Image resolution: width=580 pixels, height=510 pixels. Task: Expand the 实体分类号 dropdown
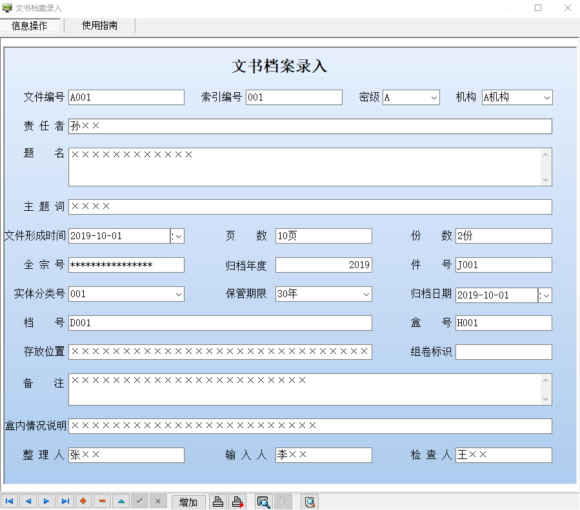tap(178, 294)
